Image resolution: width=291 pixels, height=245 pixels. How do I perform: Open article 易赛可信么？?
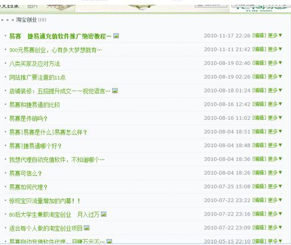pos(25,174)
